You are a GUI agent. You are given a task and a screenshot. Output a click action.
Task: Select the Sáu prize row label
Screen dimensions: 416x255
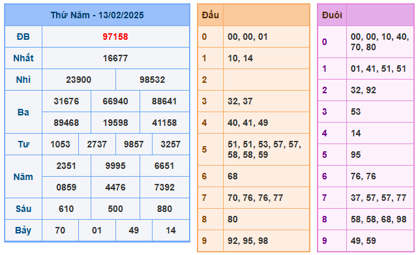pyautogui.click(x=23, y=209)
